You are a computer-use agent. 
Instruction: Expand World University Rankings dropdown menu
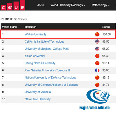tap(68, 5)
